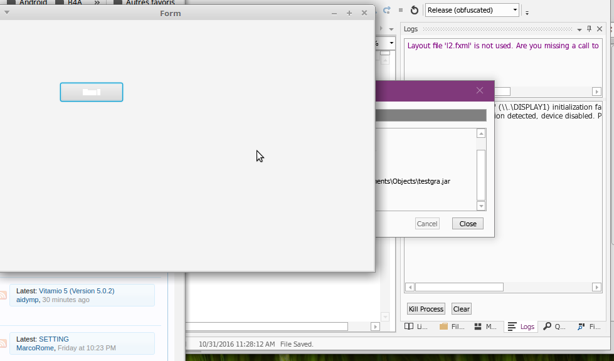This screenshot has height=361, width=614.
Task: Open the aidymp user profile link
Action: tap(28, 300)
